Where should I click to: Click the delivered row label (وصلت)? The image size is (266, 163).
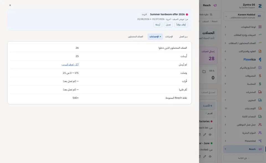point(183,73)
